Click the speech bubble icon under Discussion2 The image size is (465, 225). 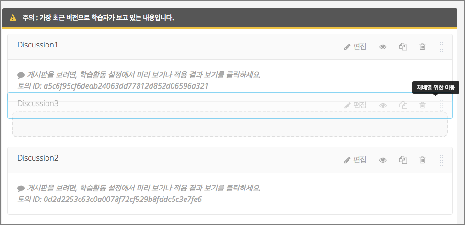pyautogui.click(x=21, y=188)
